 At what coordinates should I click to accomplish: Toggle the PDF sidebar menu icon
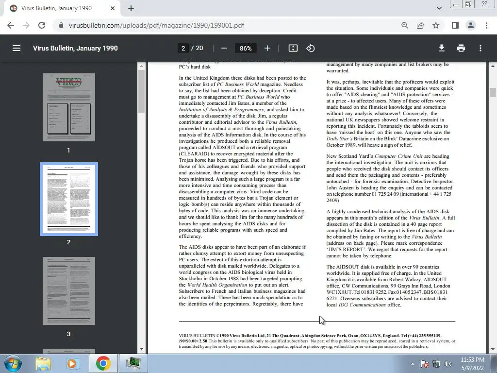(x=17, y=48)
